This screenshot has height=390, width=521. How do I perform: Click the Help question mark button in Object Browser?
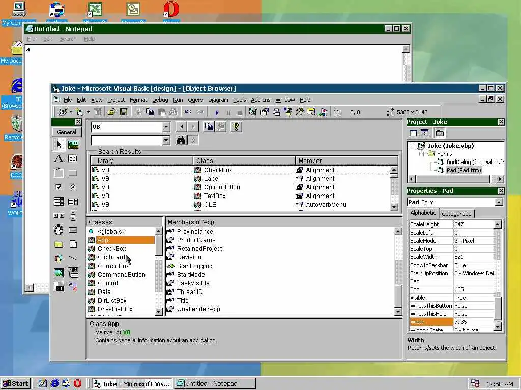click(x=236, y=126)
